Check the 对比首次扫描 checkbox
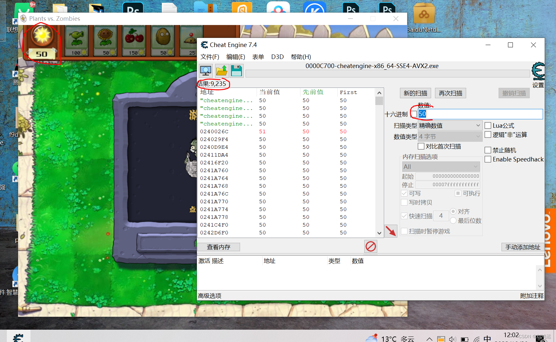Viewport: 556px width, 342px height. 421,146
